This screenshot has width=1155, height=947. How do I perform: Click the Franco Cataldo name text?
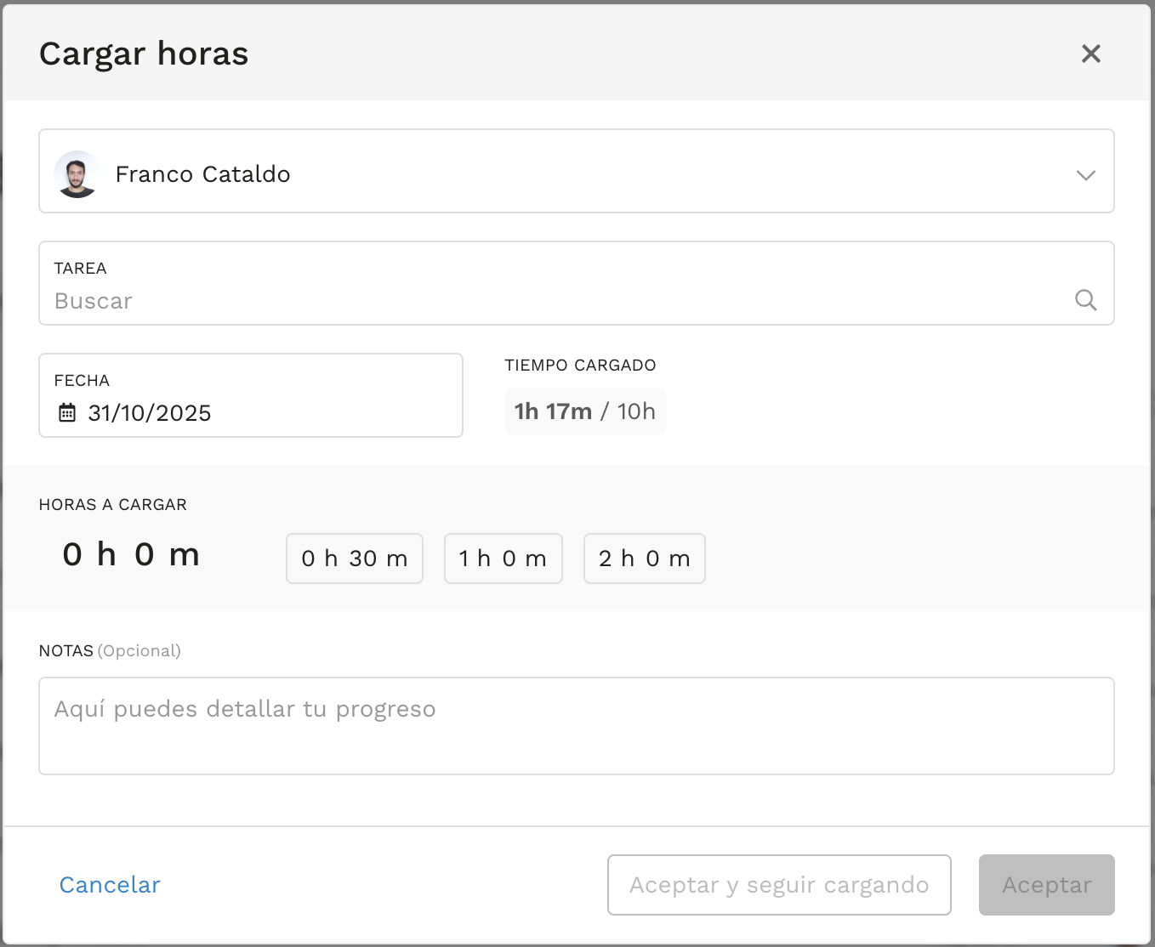tap(202, 174)
